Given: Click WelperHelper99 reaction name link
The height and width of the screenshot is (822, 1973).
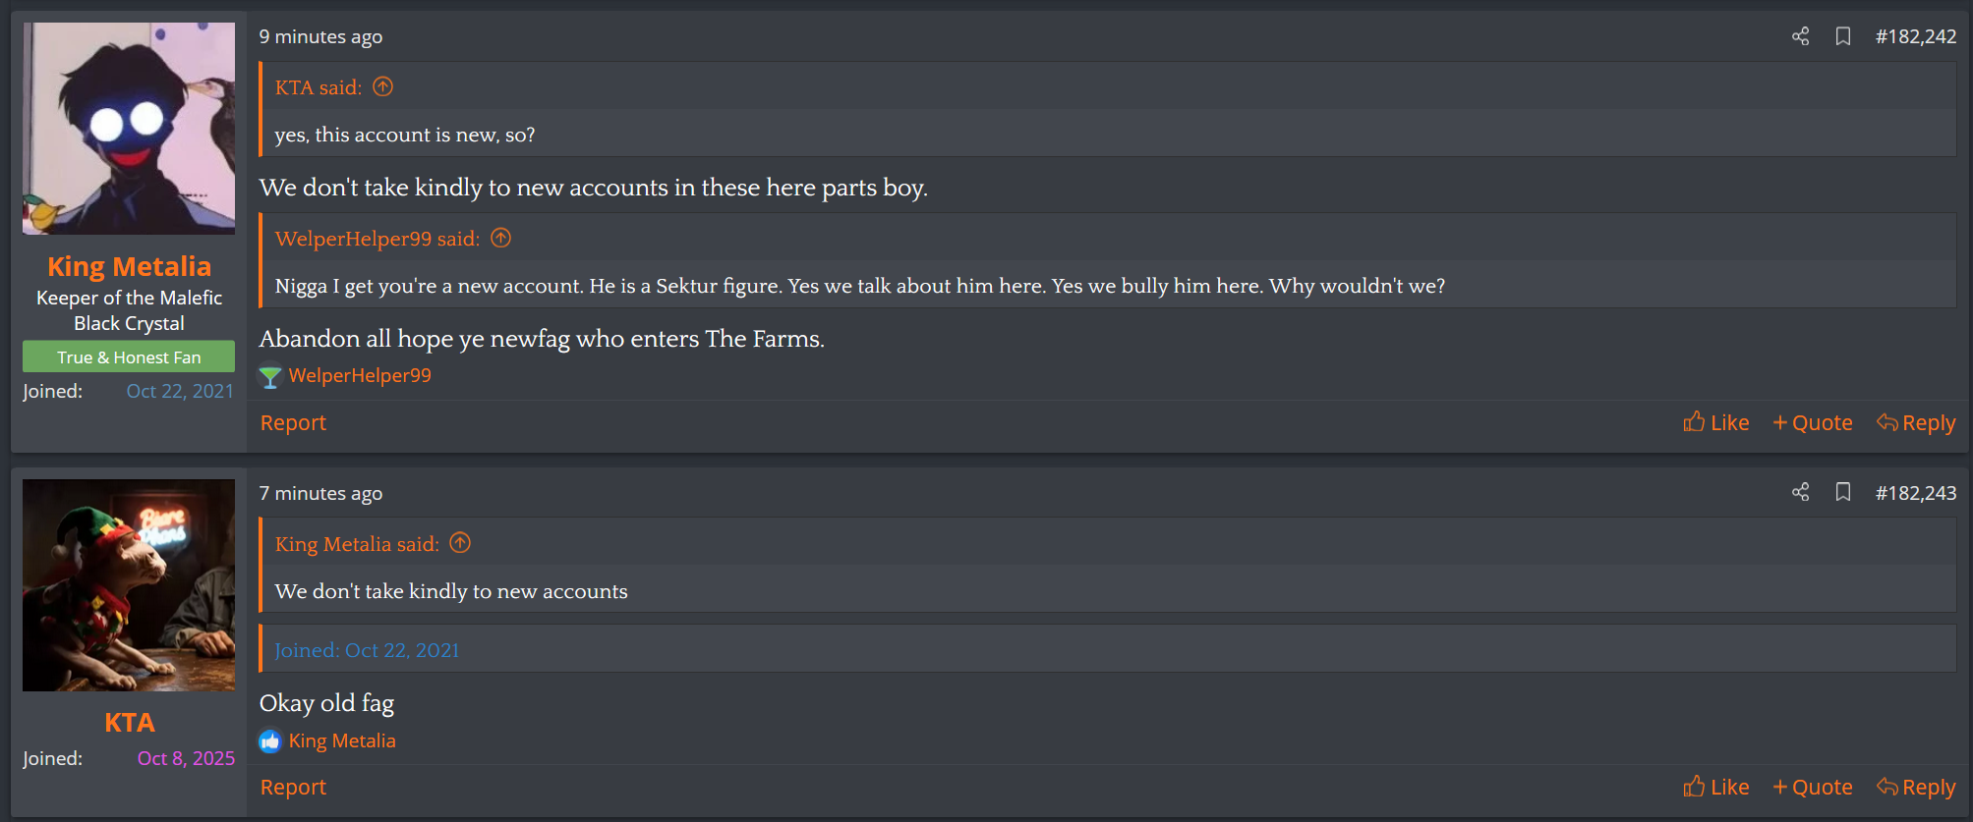Looking at the screenshot, I should pos(360,375).
